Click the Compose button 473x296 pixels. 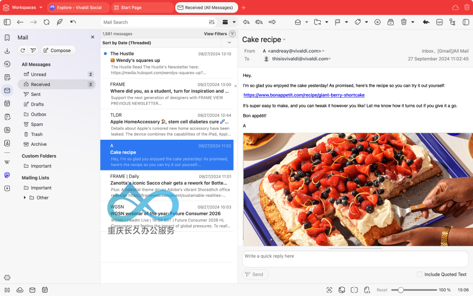[x=58, y=50]
